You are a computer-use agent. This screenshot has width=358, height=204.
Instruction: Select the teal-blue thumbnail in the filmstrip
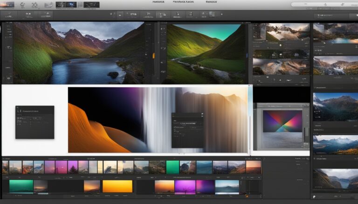point(204,167)
